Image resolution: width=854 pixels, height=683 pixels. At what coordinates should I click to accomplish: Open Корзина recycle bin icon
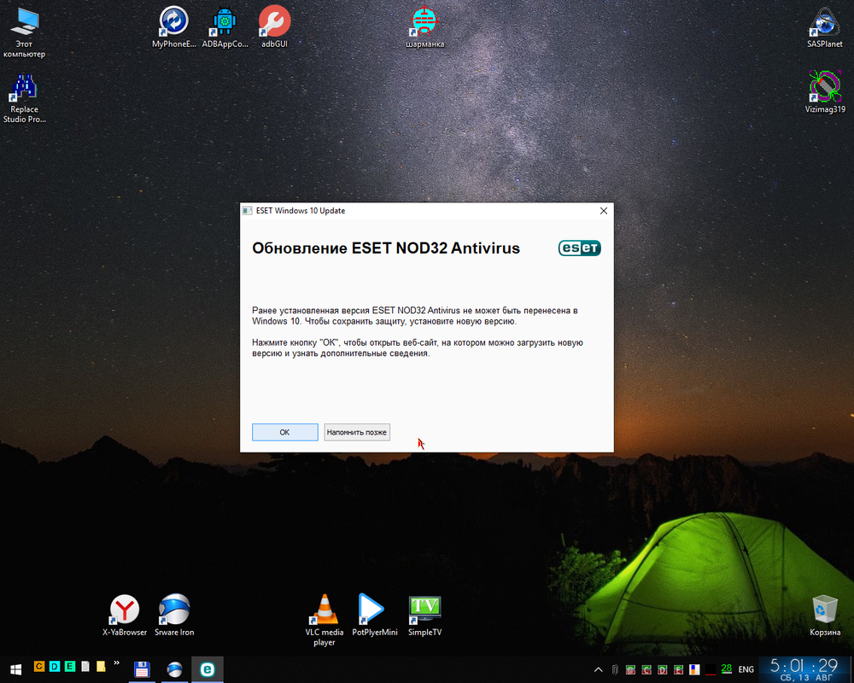pos(825,616)
